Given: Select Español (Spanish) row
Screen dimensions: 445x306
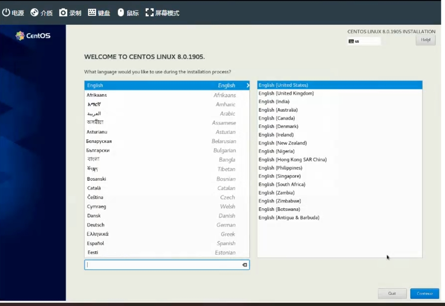Looking at the screenshot, I should 167,243.
